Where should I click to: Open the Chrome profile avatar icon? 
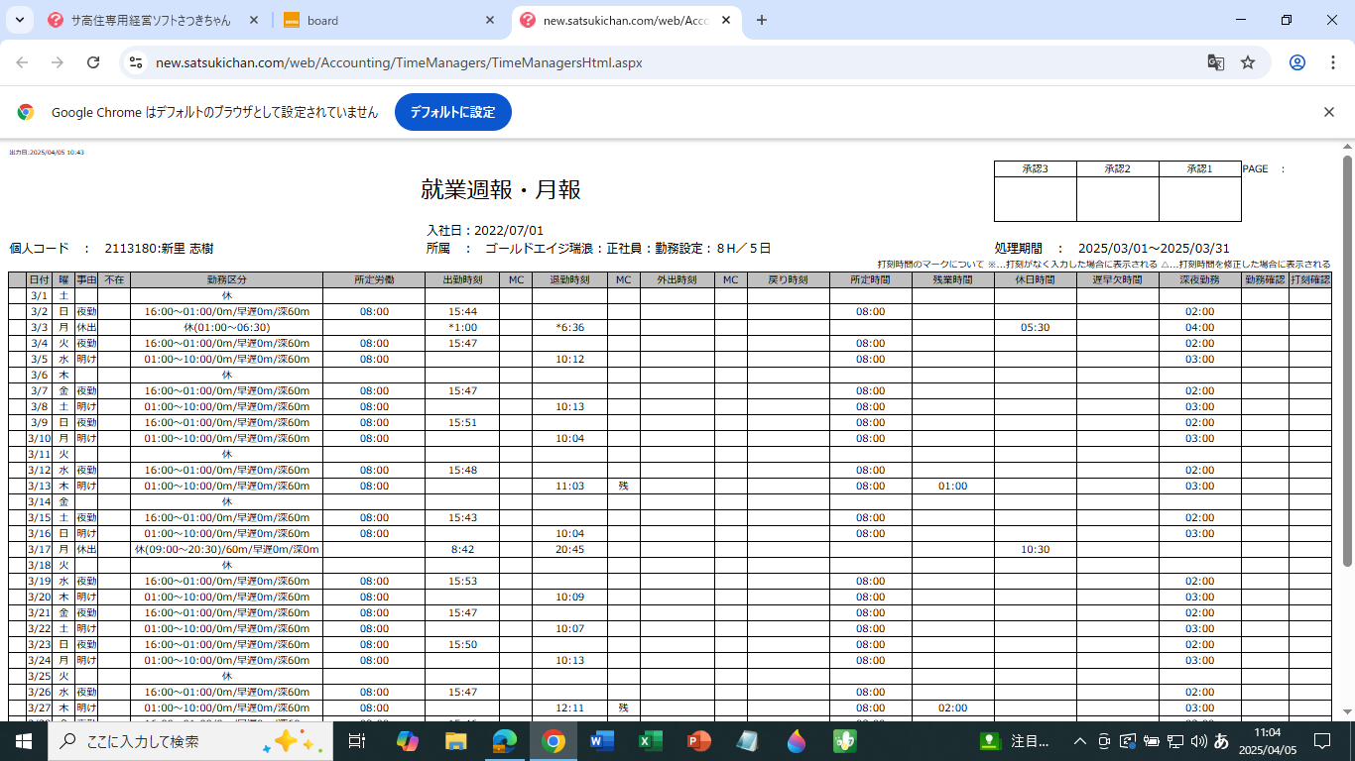(1296, 62)
